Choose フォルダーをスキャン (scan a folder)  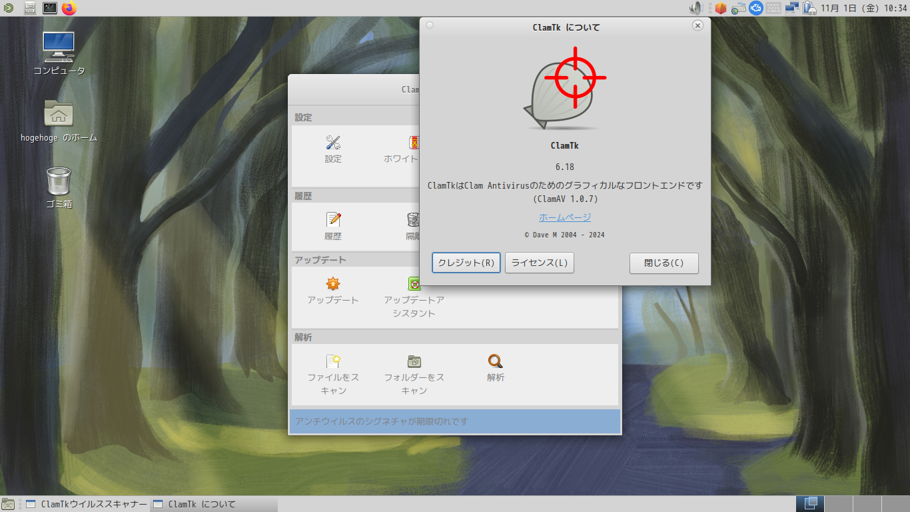(414, 375)
